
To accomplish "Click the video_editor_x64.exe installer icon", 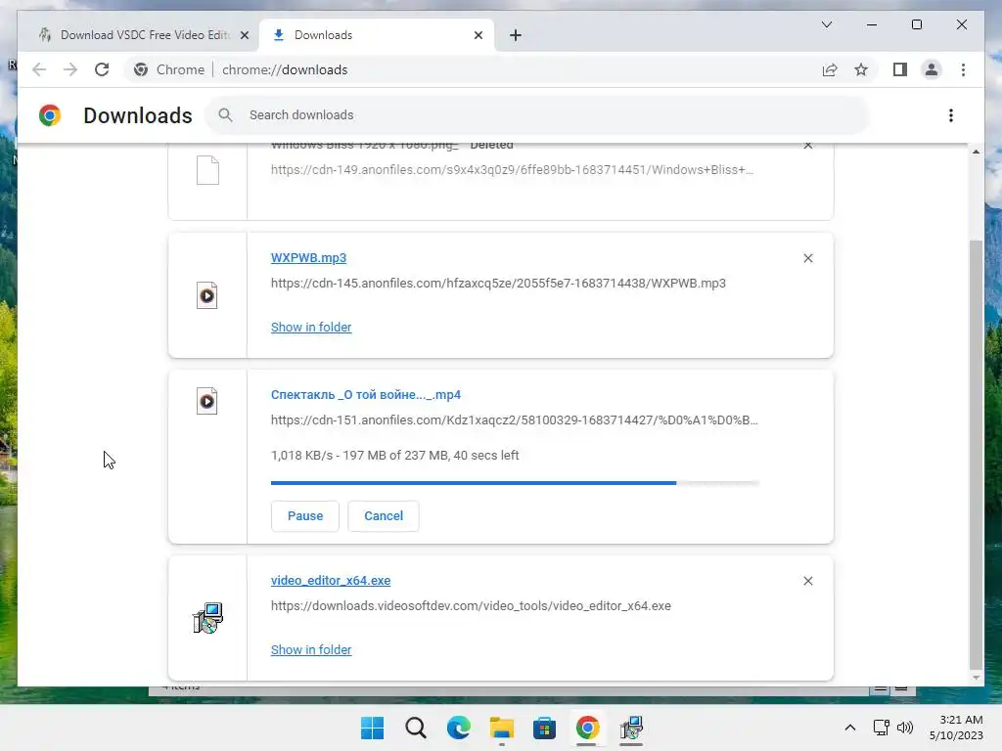I will click(207, 618).
